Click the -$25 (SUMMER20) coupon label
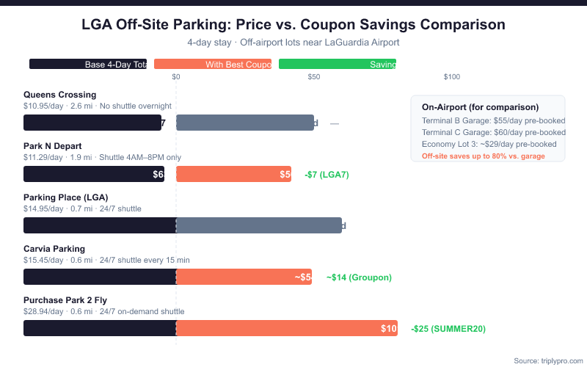Image resolution: width=587 pixels, height=367 pixels. coord(448,329)
